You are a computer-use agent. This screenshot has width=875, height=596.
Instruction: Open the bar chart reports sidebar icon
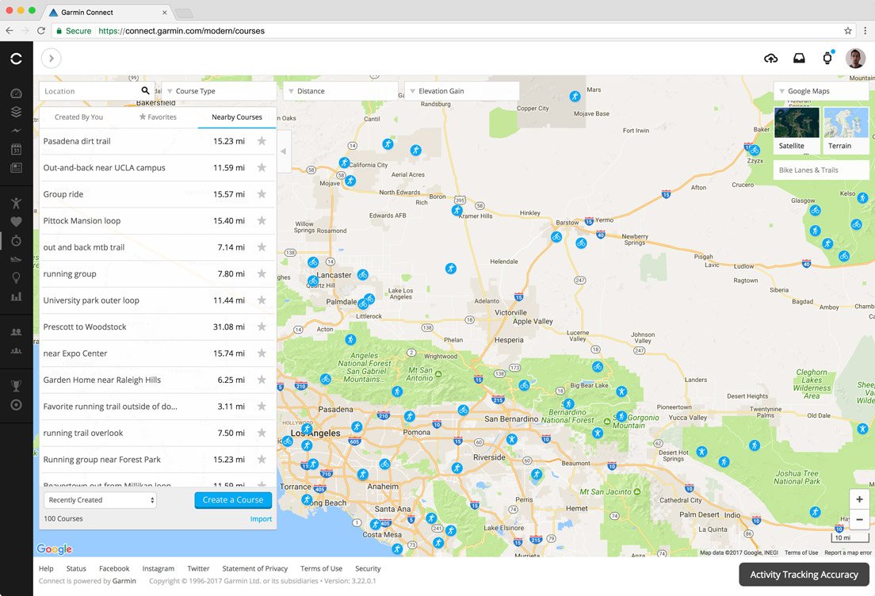(16, 296)
